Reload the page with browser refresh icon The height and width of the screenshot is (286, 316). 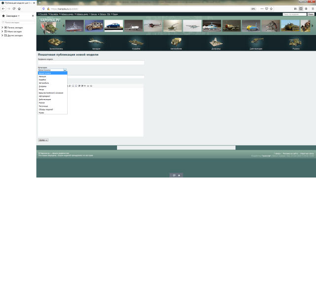(x=14, y=8)
